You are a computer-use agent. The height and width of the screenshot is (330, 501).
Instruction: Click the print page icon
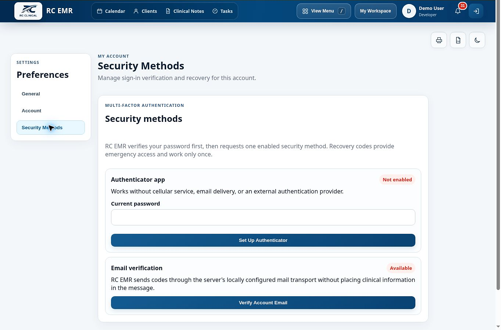(439, 40)
